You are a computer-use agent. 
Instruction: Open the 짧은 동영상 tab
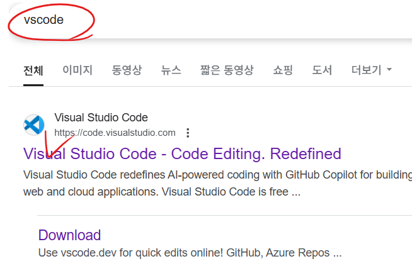[x=227, y=70]
